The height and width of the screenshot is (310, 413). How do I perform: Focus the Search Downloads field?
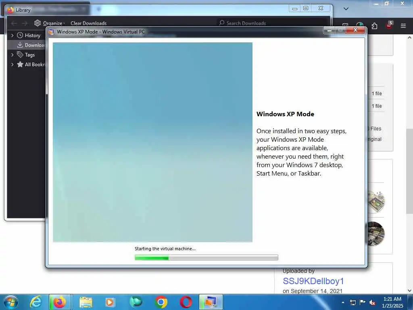273,23
